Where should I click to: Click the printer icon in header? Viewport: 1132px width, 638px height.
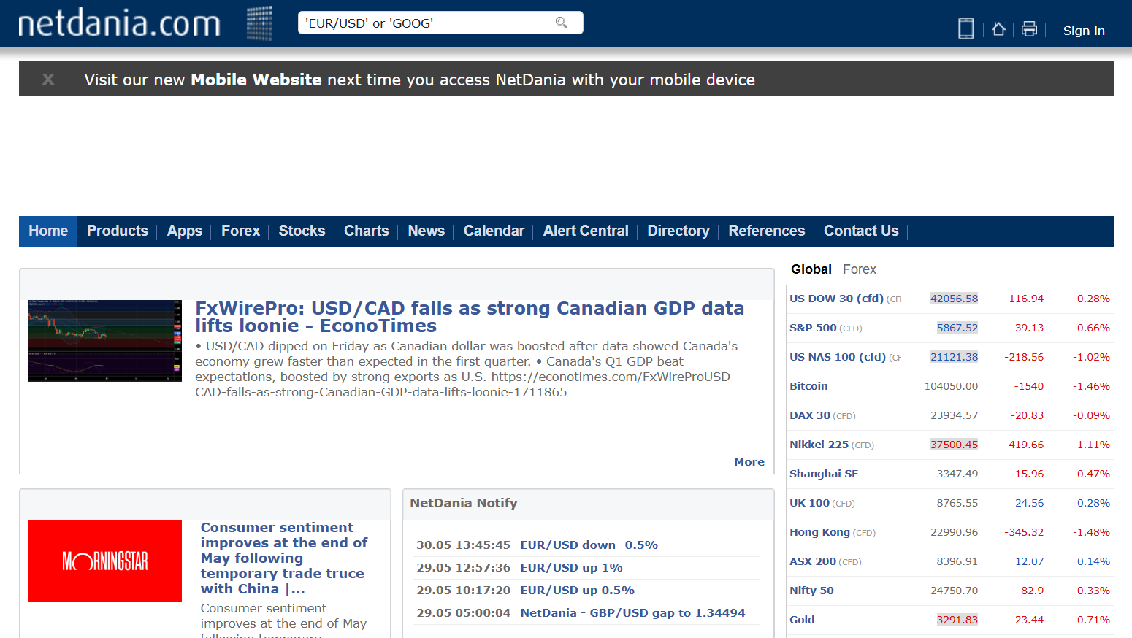coord(1030,29)
